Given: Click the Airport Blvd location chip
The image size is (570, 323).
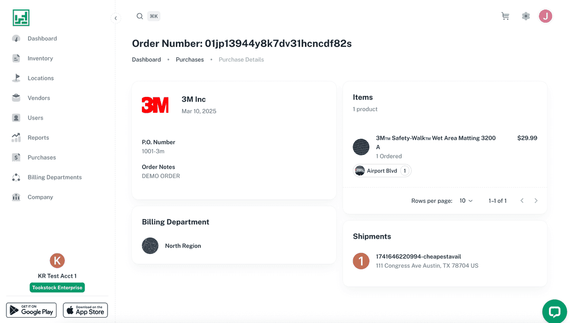Looking at the screenshot, I should [382, 171].
